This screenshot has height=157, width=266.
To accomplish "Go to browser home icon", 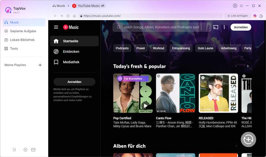I will pos(74,16).
